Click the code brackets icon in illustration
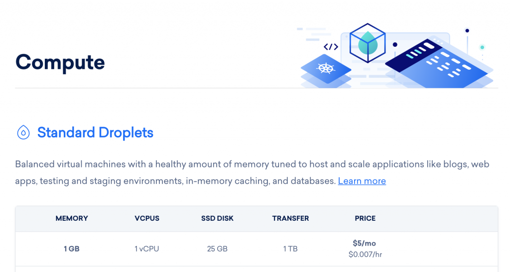Image resolution: width=510 pixels, height=272 pixels. point(331,47)
